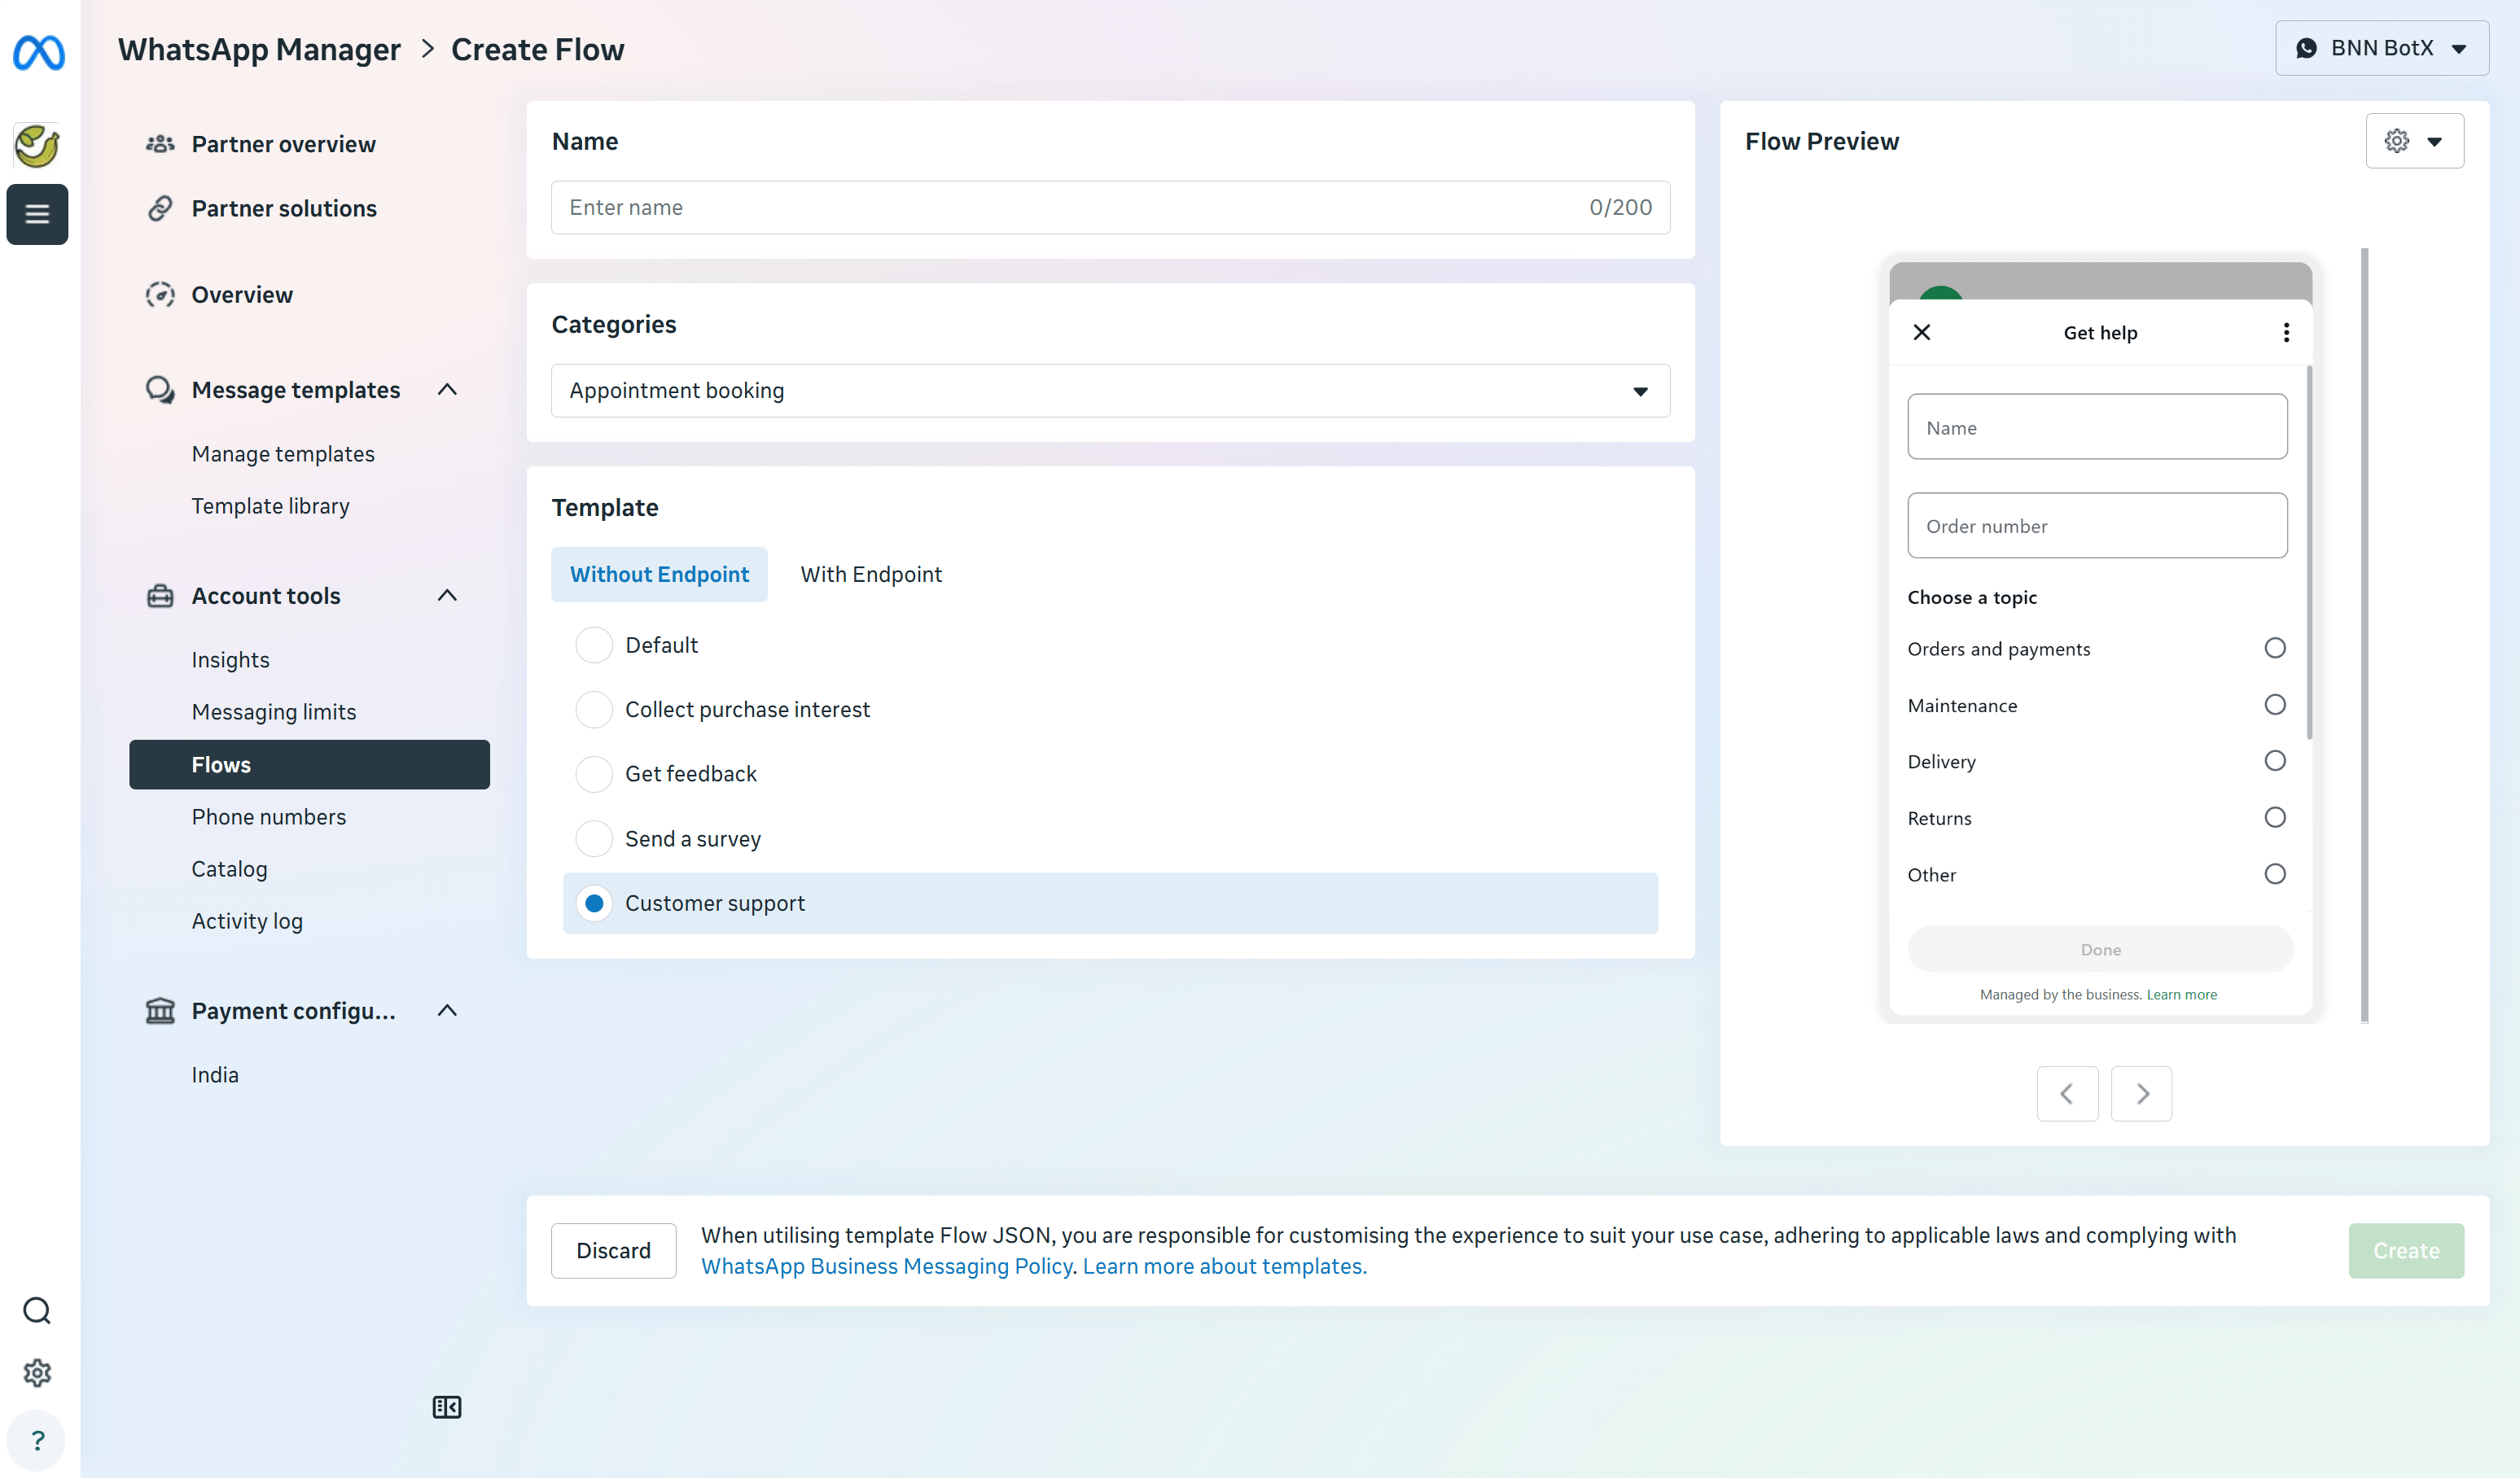This screenshot has width=2520, height=1478.
Task: Click the Discard button
Action: click(x=613, y=1250)
